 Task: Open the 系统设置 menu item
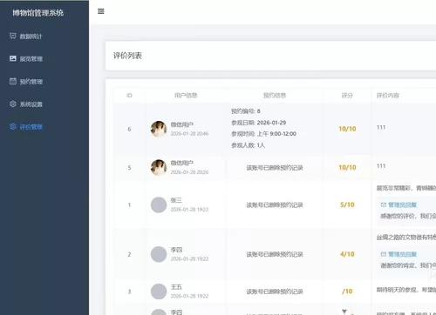[x=31, y=104]
